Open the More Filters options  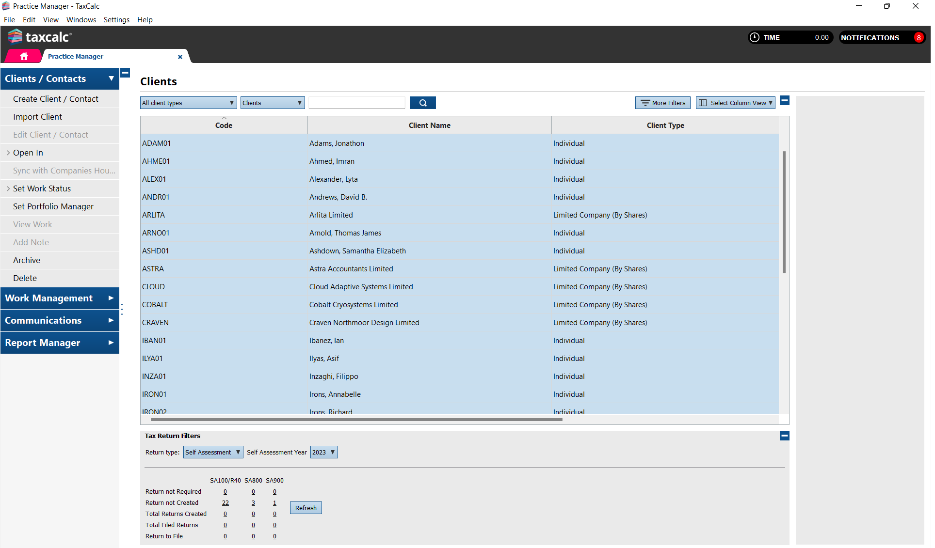point(662,103)
